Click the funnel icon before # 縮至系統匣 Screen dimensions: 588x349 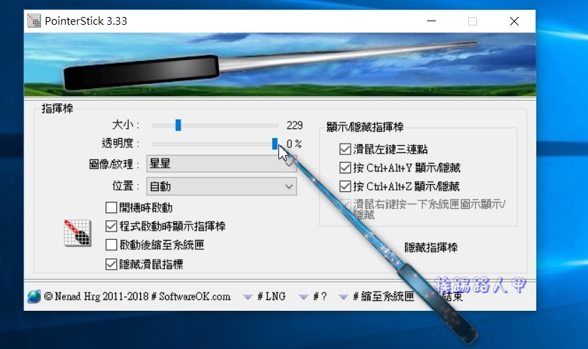coord(343,297)
